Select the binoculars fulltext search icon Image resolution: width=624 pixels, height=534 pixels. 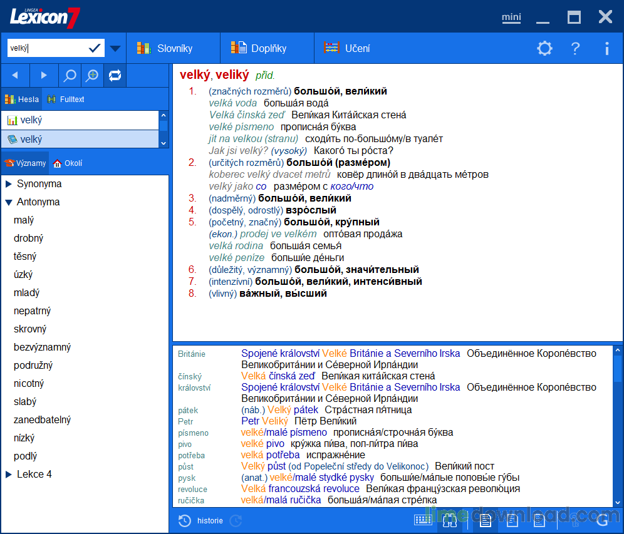449,520
